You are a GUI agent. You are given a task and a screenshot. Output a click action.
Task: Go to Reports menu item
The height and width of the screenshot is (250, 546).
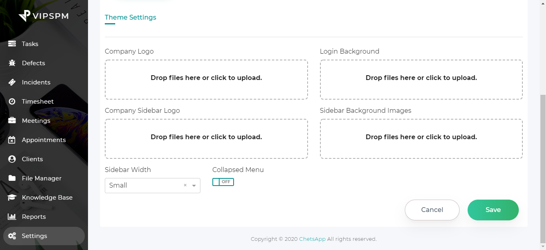point(34,216)
